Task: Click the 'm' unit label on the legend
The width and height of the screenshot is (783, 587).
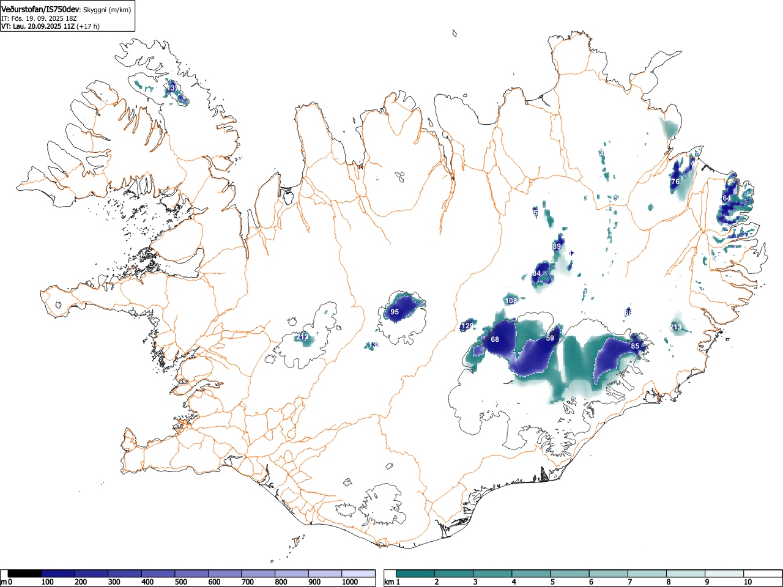Action: [4, 582]
